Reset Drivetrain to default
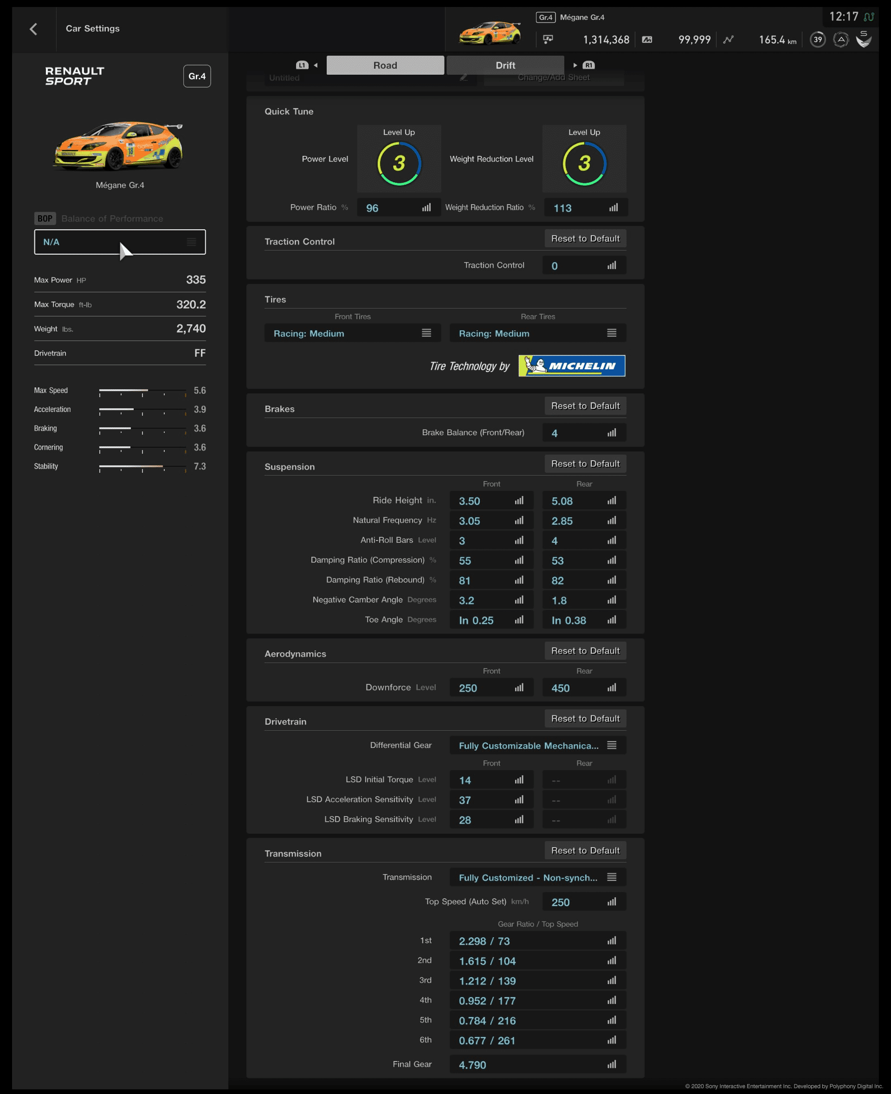 click(585, 718)
